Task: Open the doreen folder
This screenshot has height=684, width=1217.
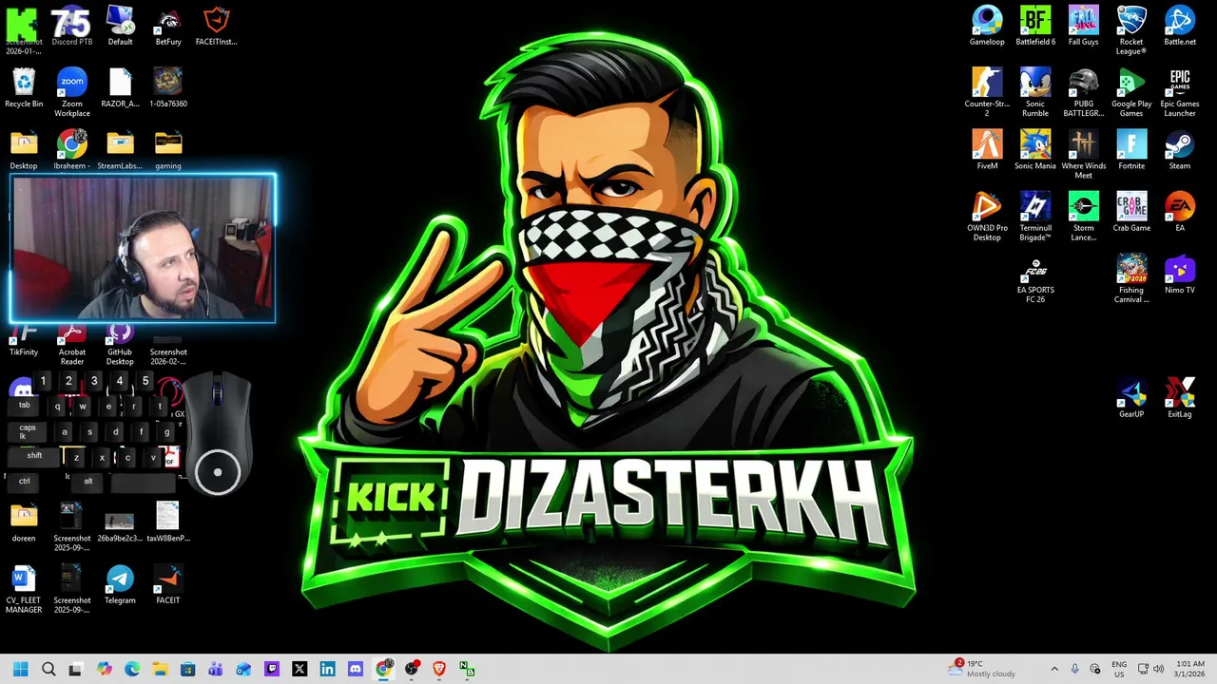Action: (x=24, y=522)
